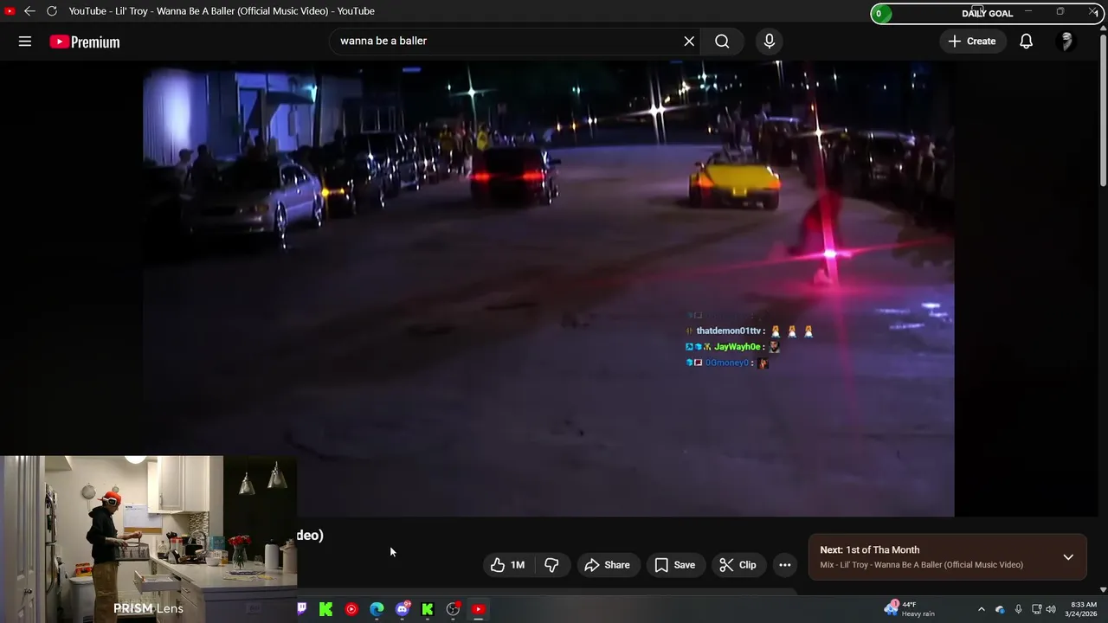Switch to the YouTube app taskbar icon
The width and height of the screenshot is (1108, 623).
tap(478, 609)
